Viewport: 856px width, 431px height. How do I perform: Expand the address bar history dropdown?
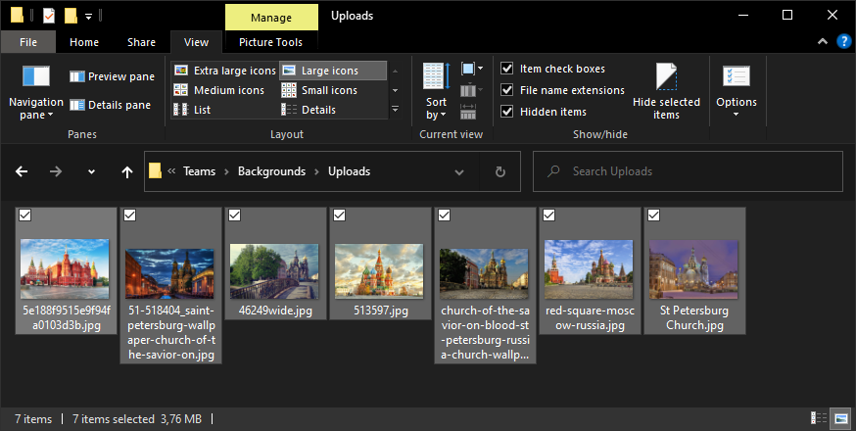[x=459, y=171]
